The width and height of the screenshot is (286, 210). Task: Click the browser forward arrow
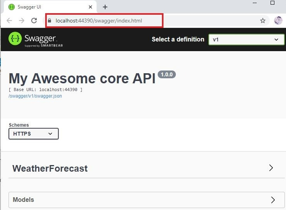coord(22,21)
